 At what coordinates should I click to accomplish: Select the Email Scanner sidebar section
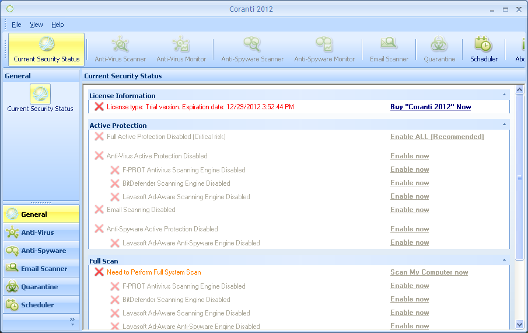point(41,269)
